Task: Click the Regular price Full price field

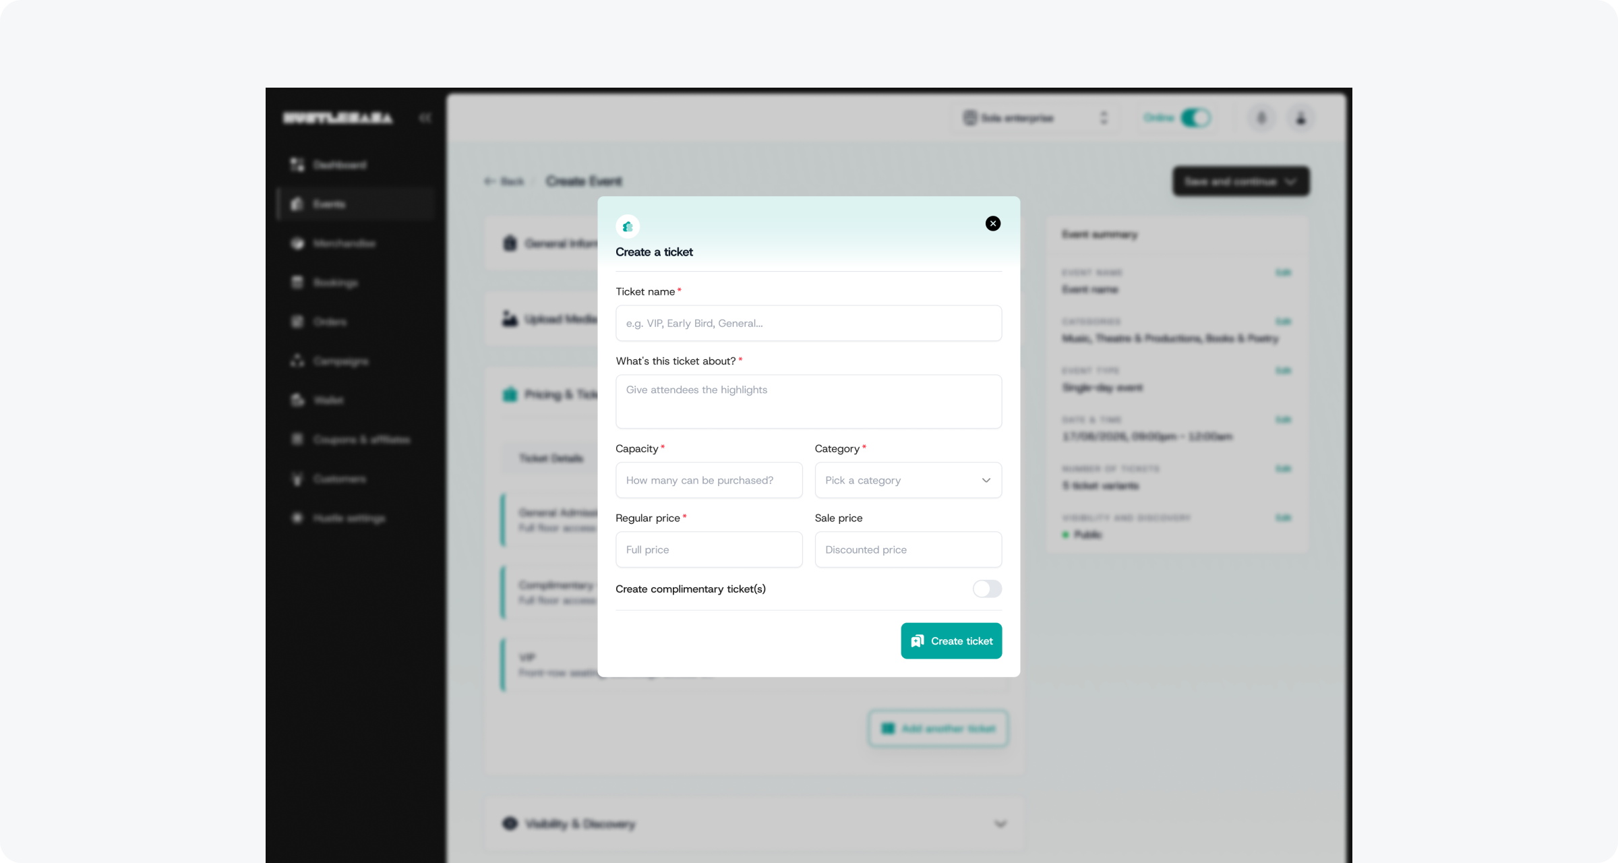Action: 709,549
